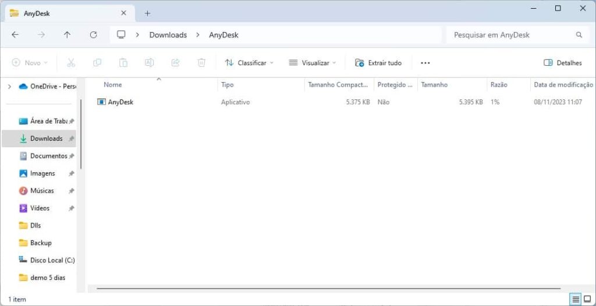Viewport: 596px width, 306px height.
Task: Click Extrair tudo button
Action: [x=378, y=63]
